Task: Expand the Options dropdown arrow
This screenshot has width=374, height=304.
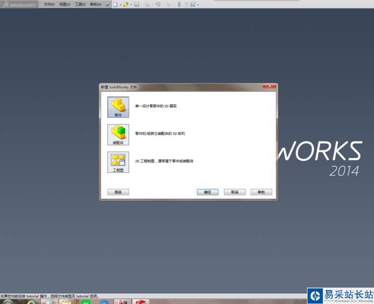Action: click(x=198, y=4)
